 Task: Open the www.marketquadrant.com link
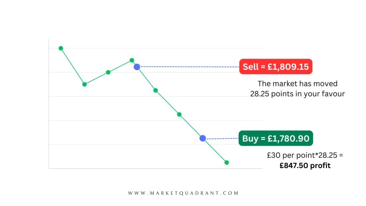pyautogui.click(x=183, y=193)
